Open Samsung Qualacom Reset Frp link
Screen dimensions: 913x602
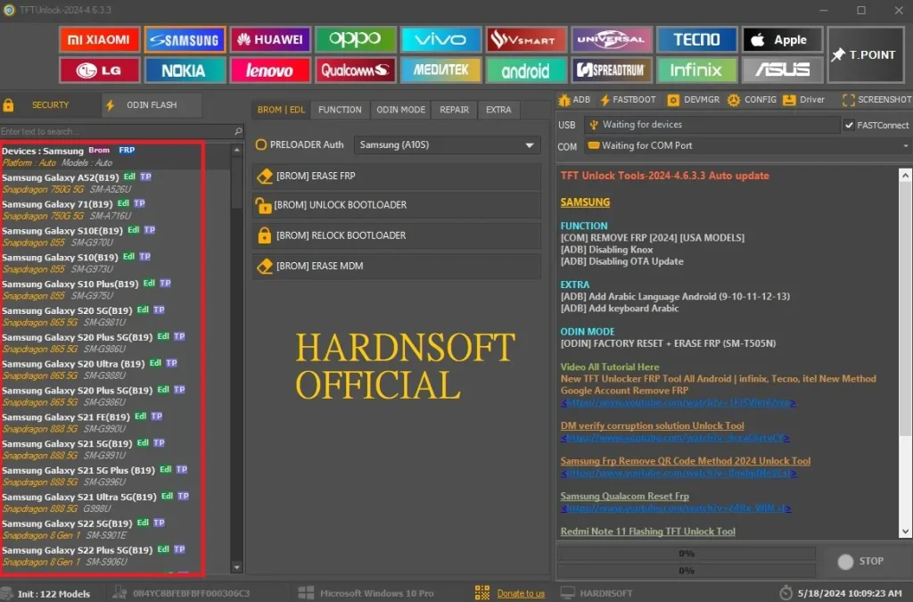point(624,497)
